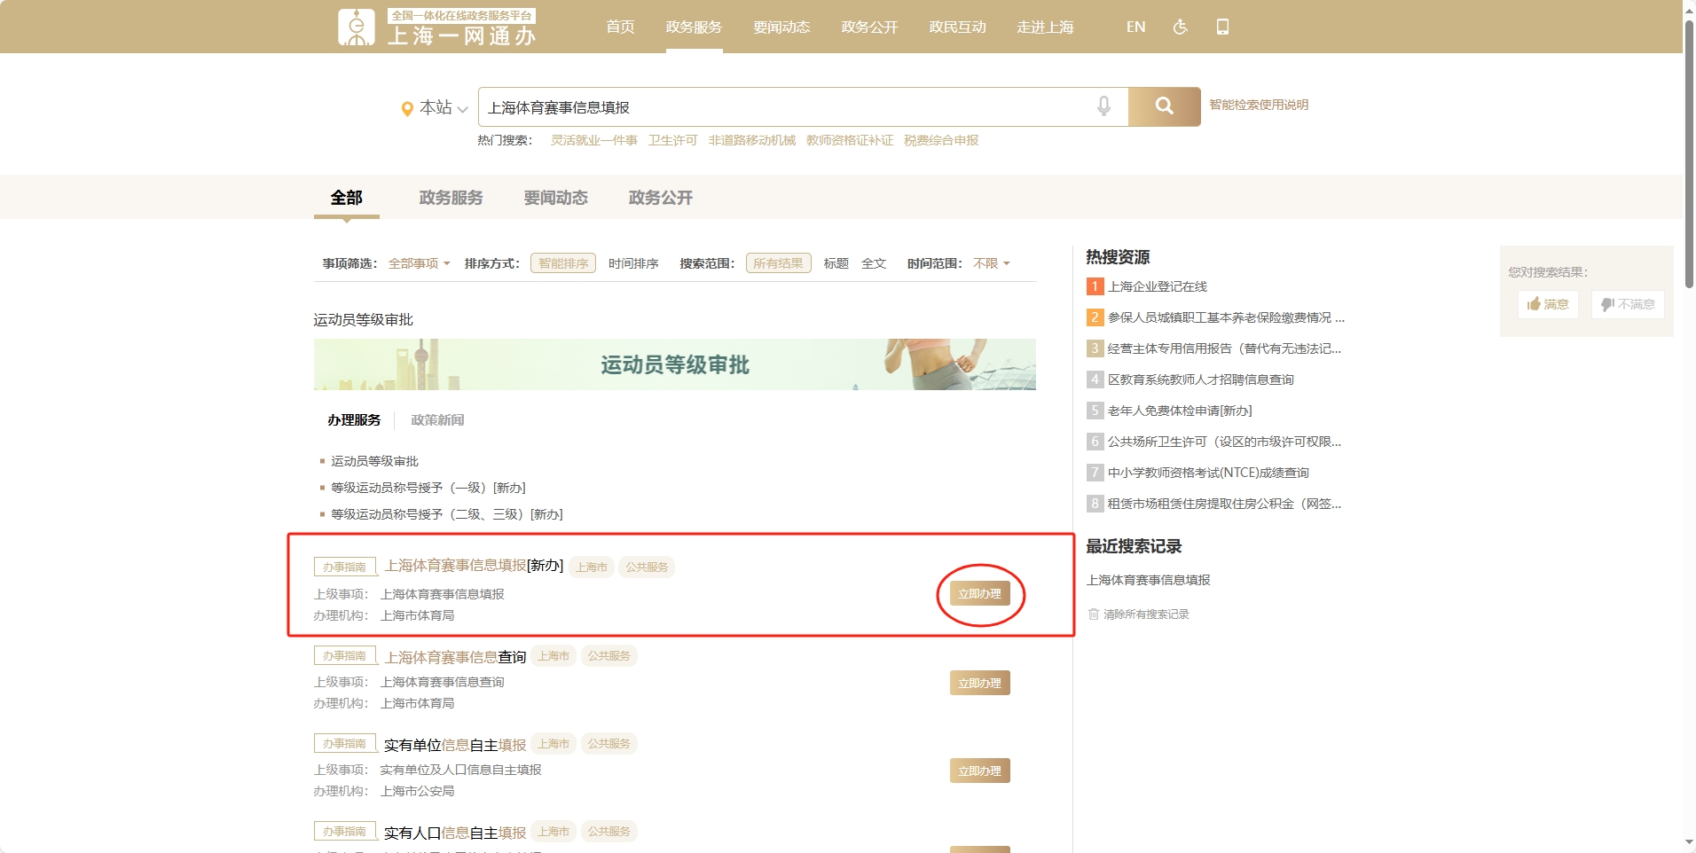The width and height of the screenshot is (1696, 853).
Task: Click hot search 税费综合申报
Action: pyautogui.click(x=941, y=140)
